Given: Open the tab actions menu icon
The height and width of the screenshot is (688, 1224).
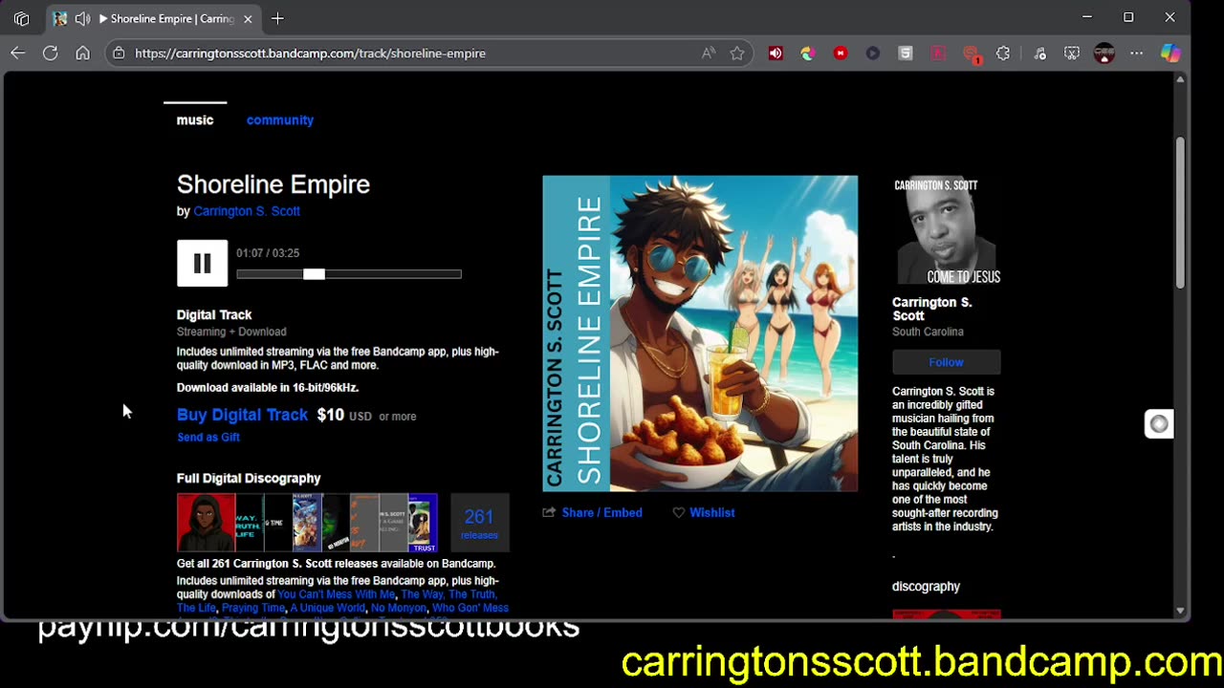Looking at the screenshot, I should (x=21, y=18).
